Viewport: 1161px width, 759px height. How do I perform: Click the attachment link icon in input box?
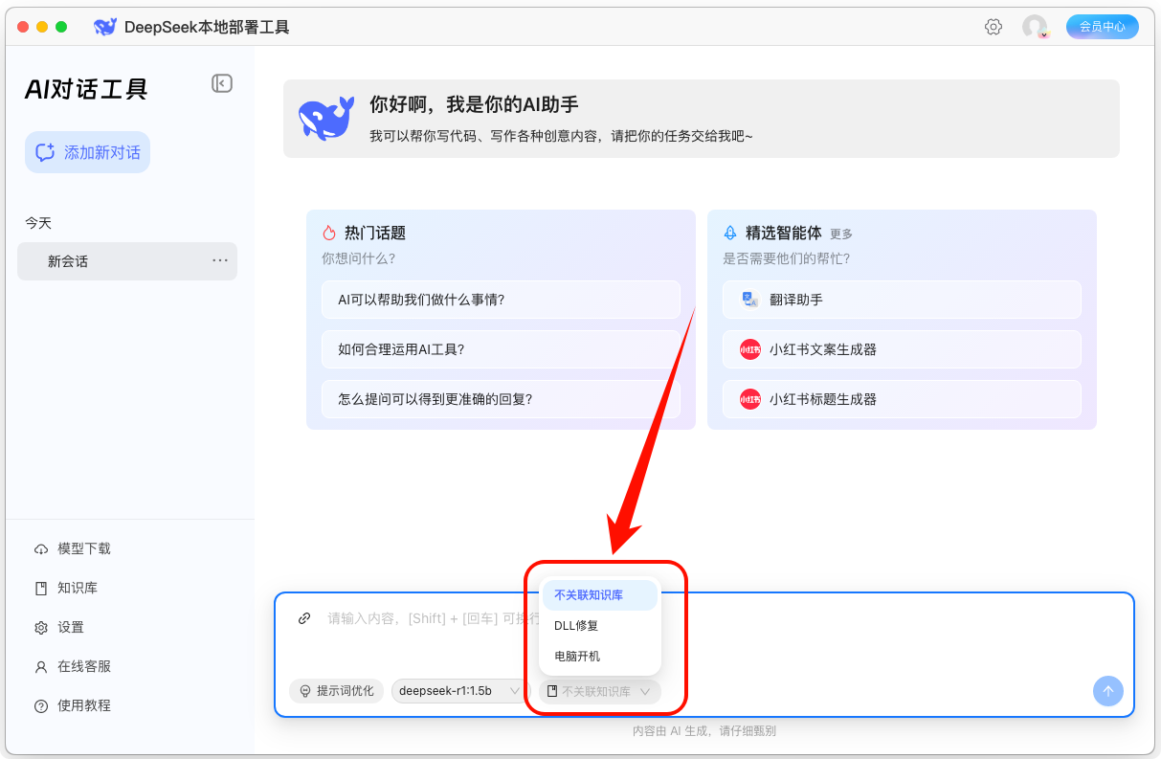(304, 618)
